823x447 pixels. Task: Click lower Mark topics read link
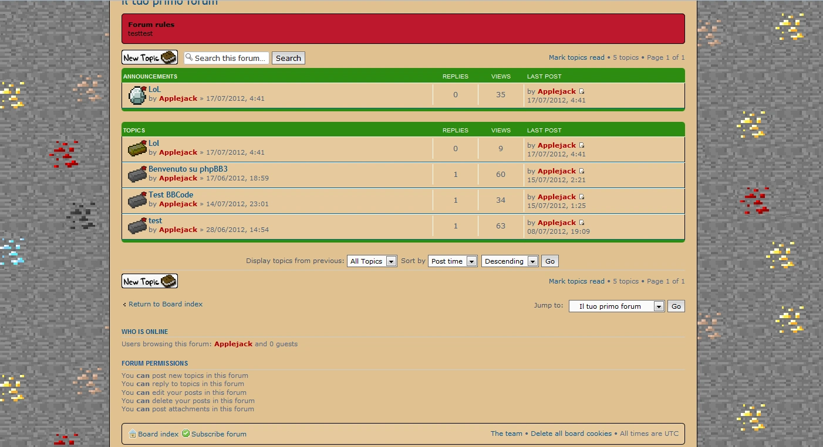[x=576, y=281]
